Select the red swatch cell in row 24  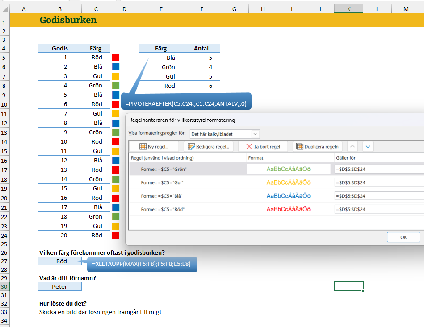[116, 236]
